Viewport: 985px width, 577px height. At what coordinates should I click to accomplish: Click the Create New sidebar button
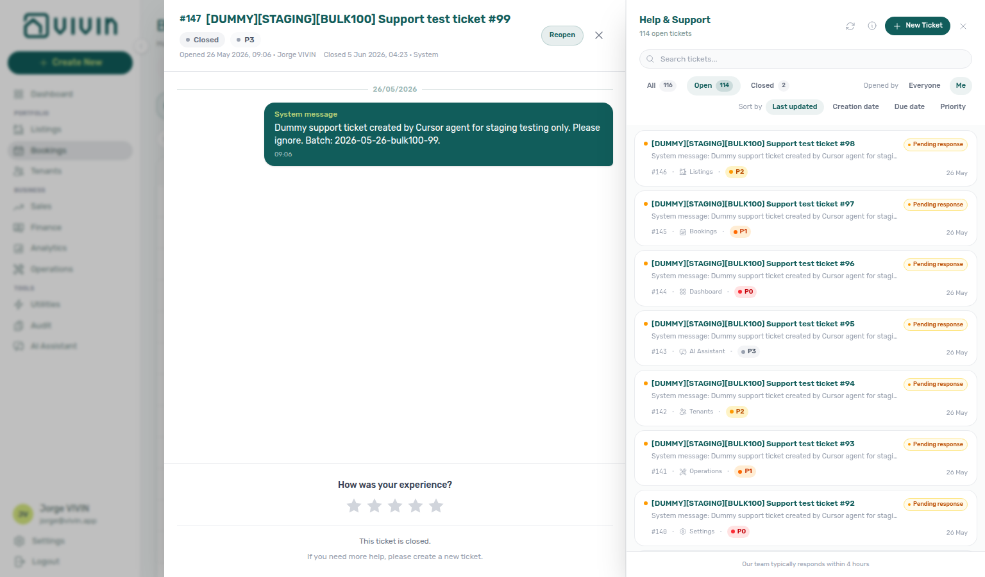(x=71, y=63)
